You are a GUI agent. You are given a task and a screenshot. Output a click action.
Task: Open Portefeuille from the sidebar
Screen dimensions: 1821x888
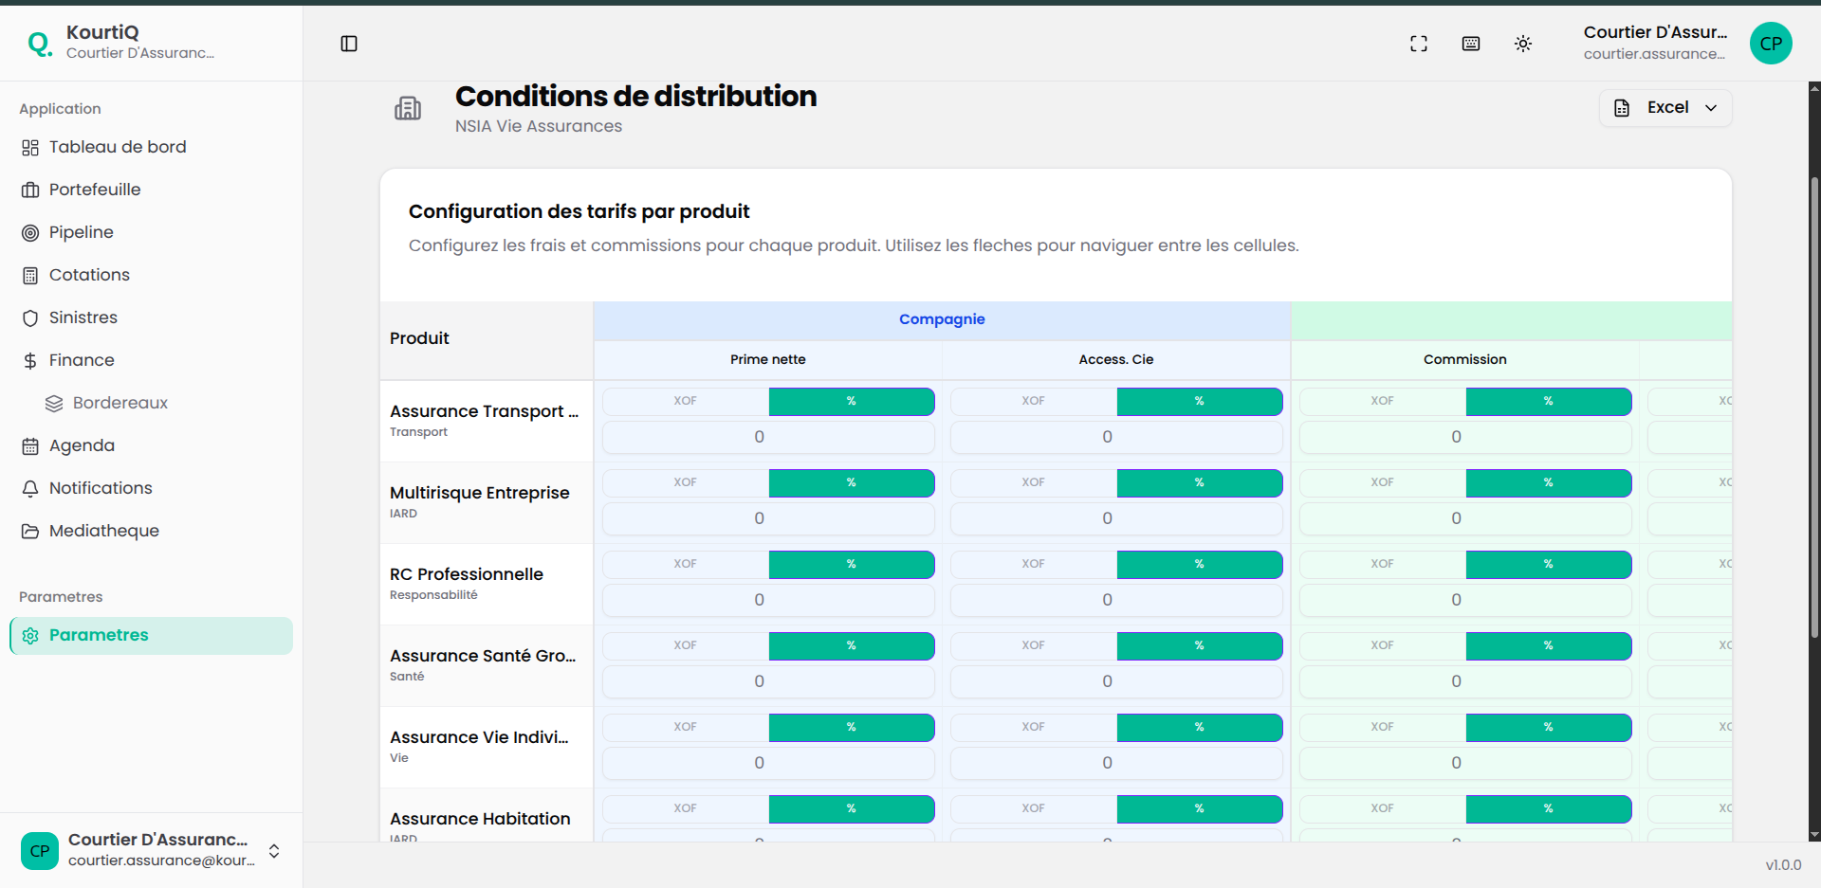coord(94,190)
